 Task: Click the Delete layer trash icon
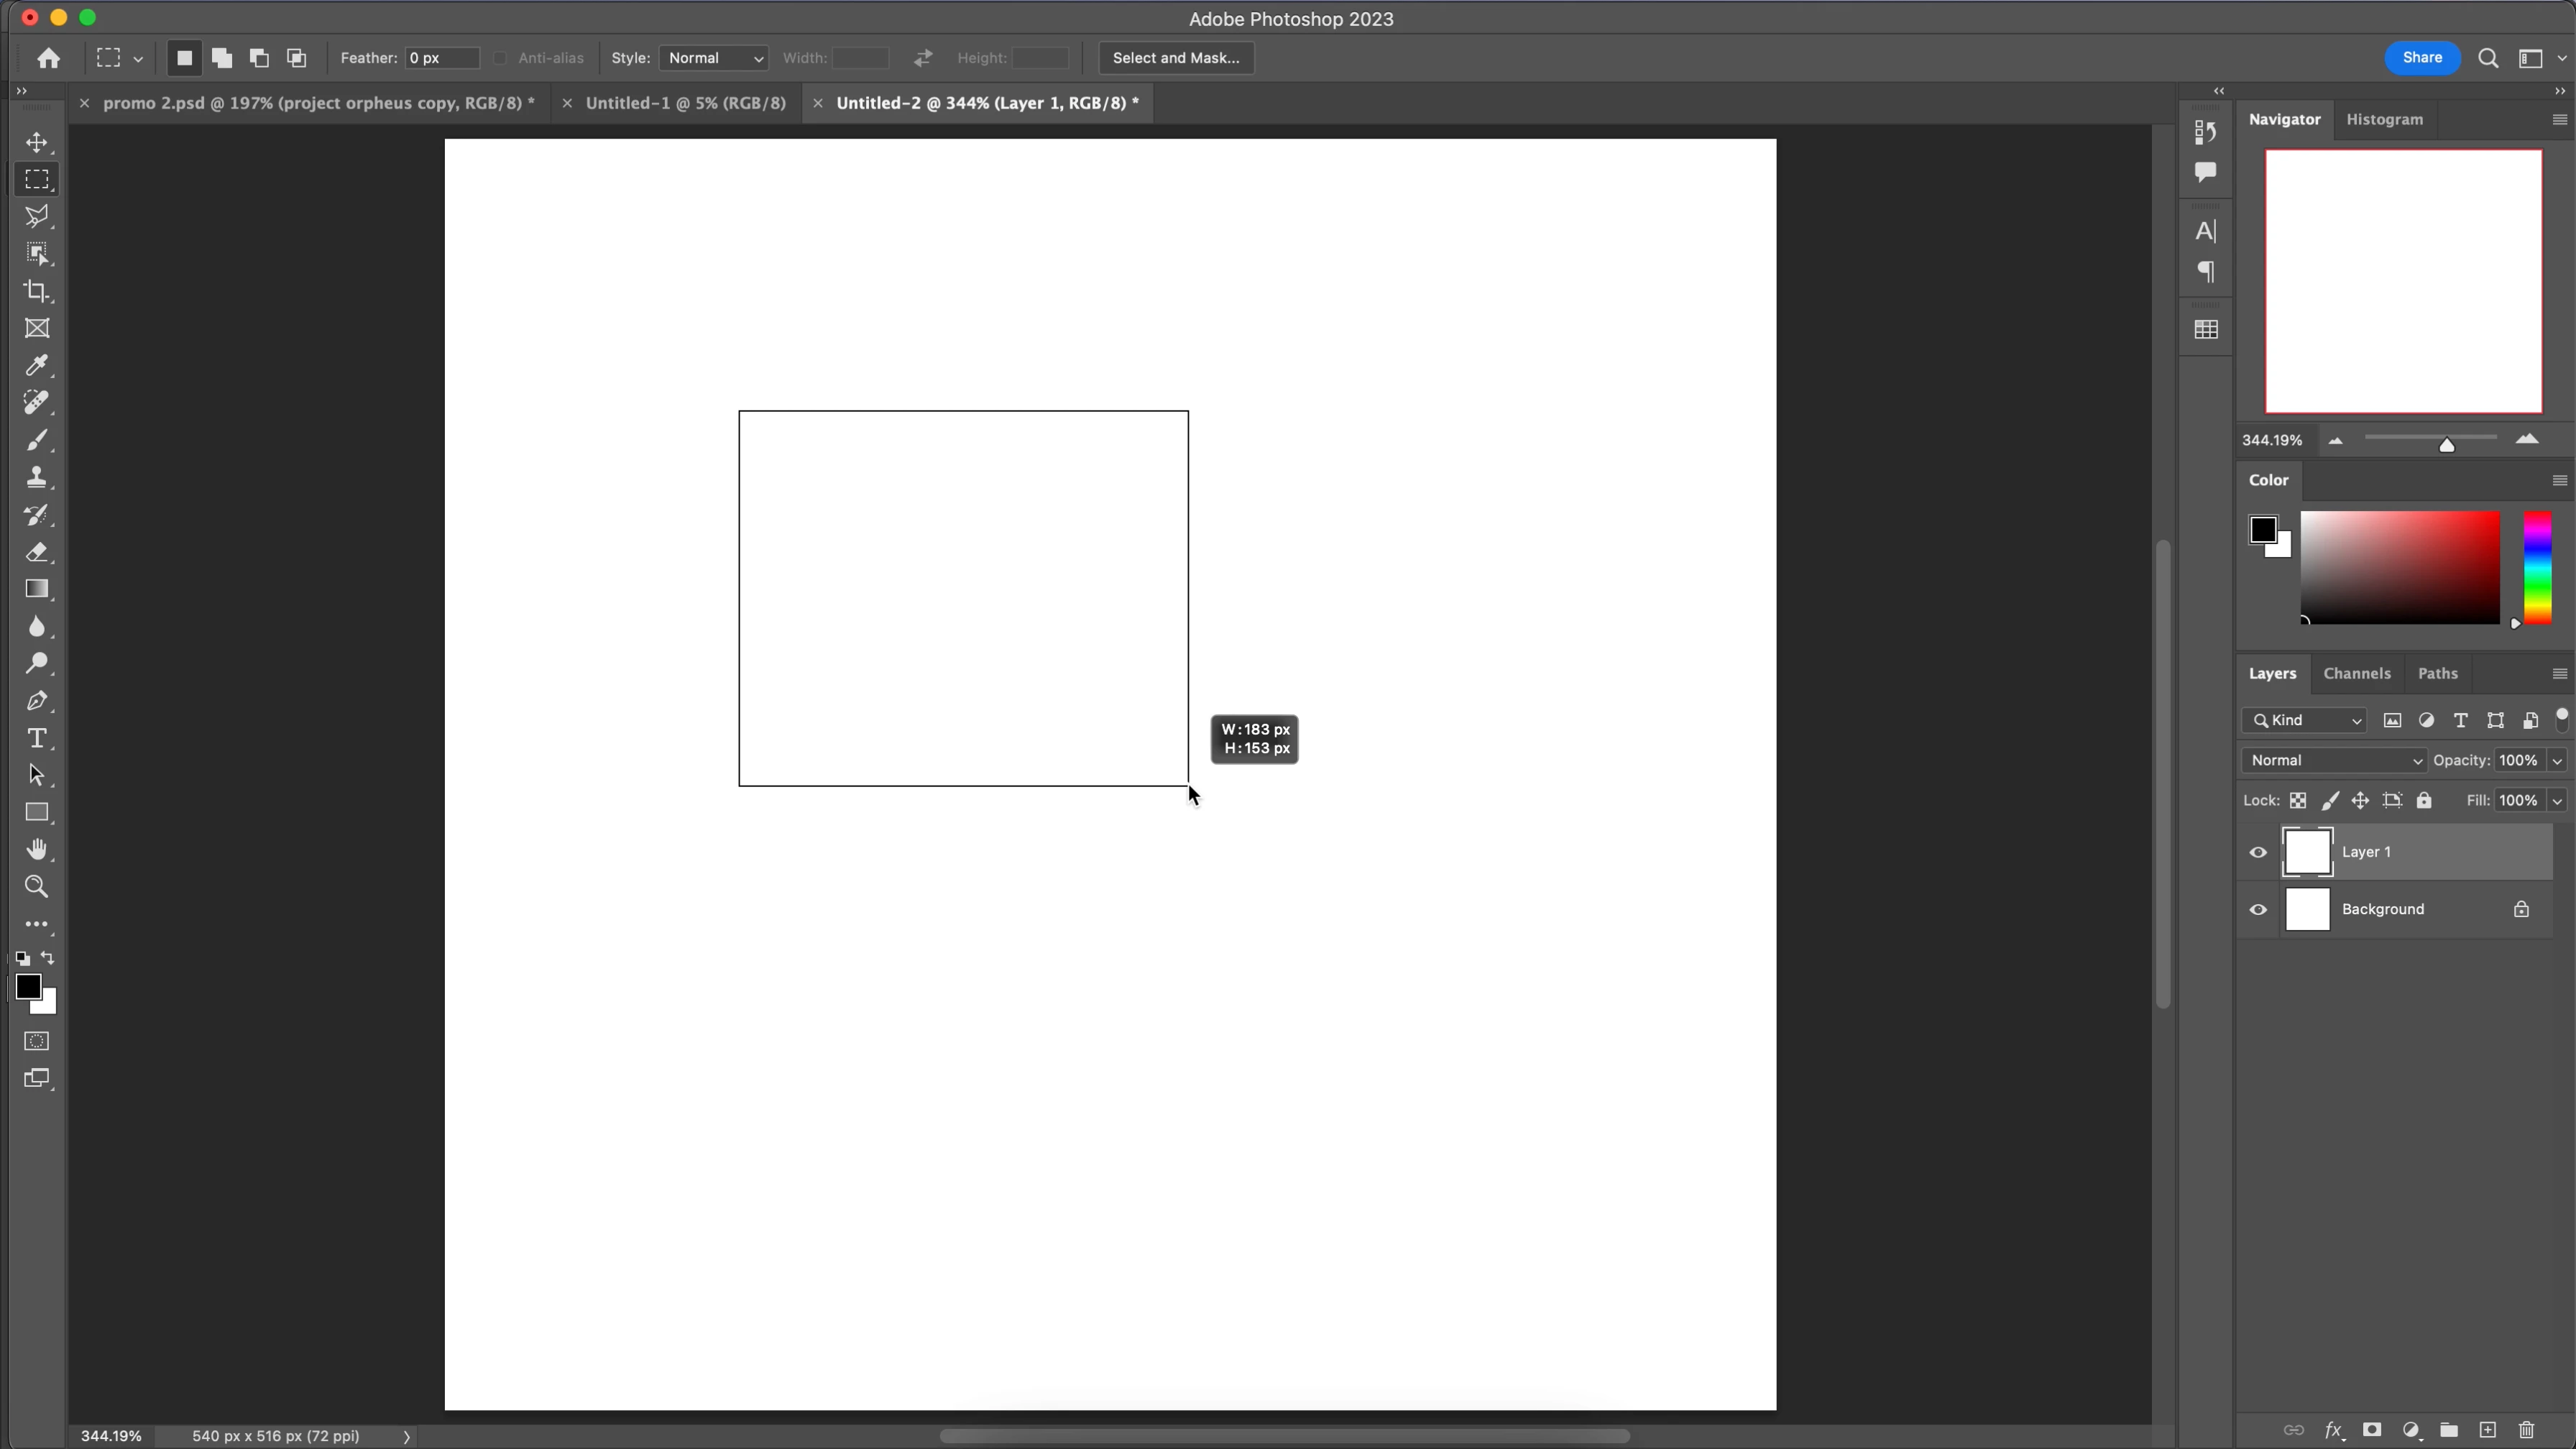pyautogui.click(x=2526, y=1429)
